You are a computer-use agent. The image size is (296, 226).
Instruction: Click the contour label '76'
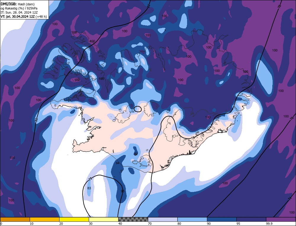(292, 118)
